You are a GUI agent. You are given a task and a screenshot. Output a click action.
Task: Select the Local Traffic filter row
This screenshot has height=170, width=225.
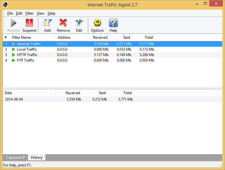click(x=112, y=49)
